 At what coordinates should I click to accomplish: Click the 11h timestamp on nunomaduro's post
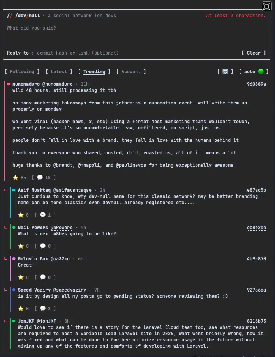(x=85, y=84)
